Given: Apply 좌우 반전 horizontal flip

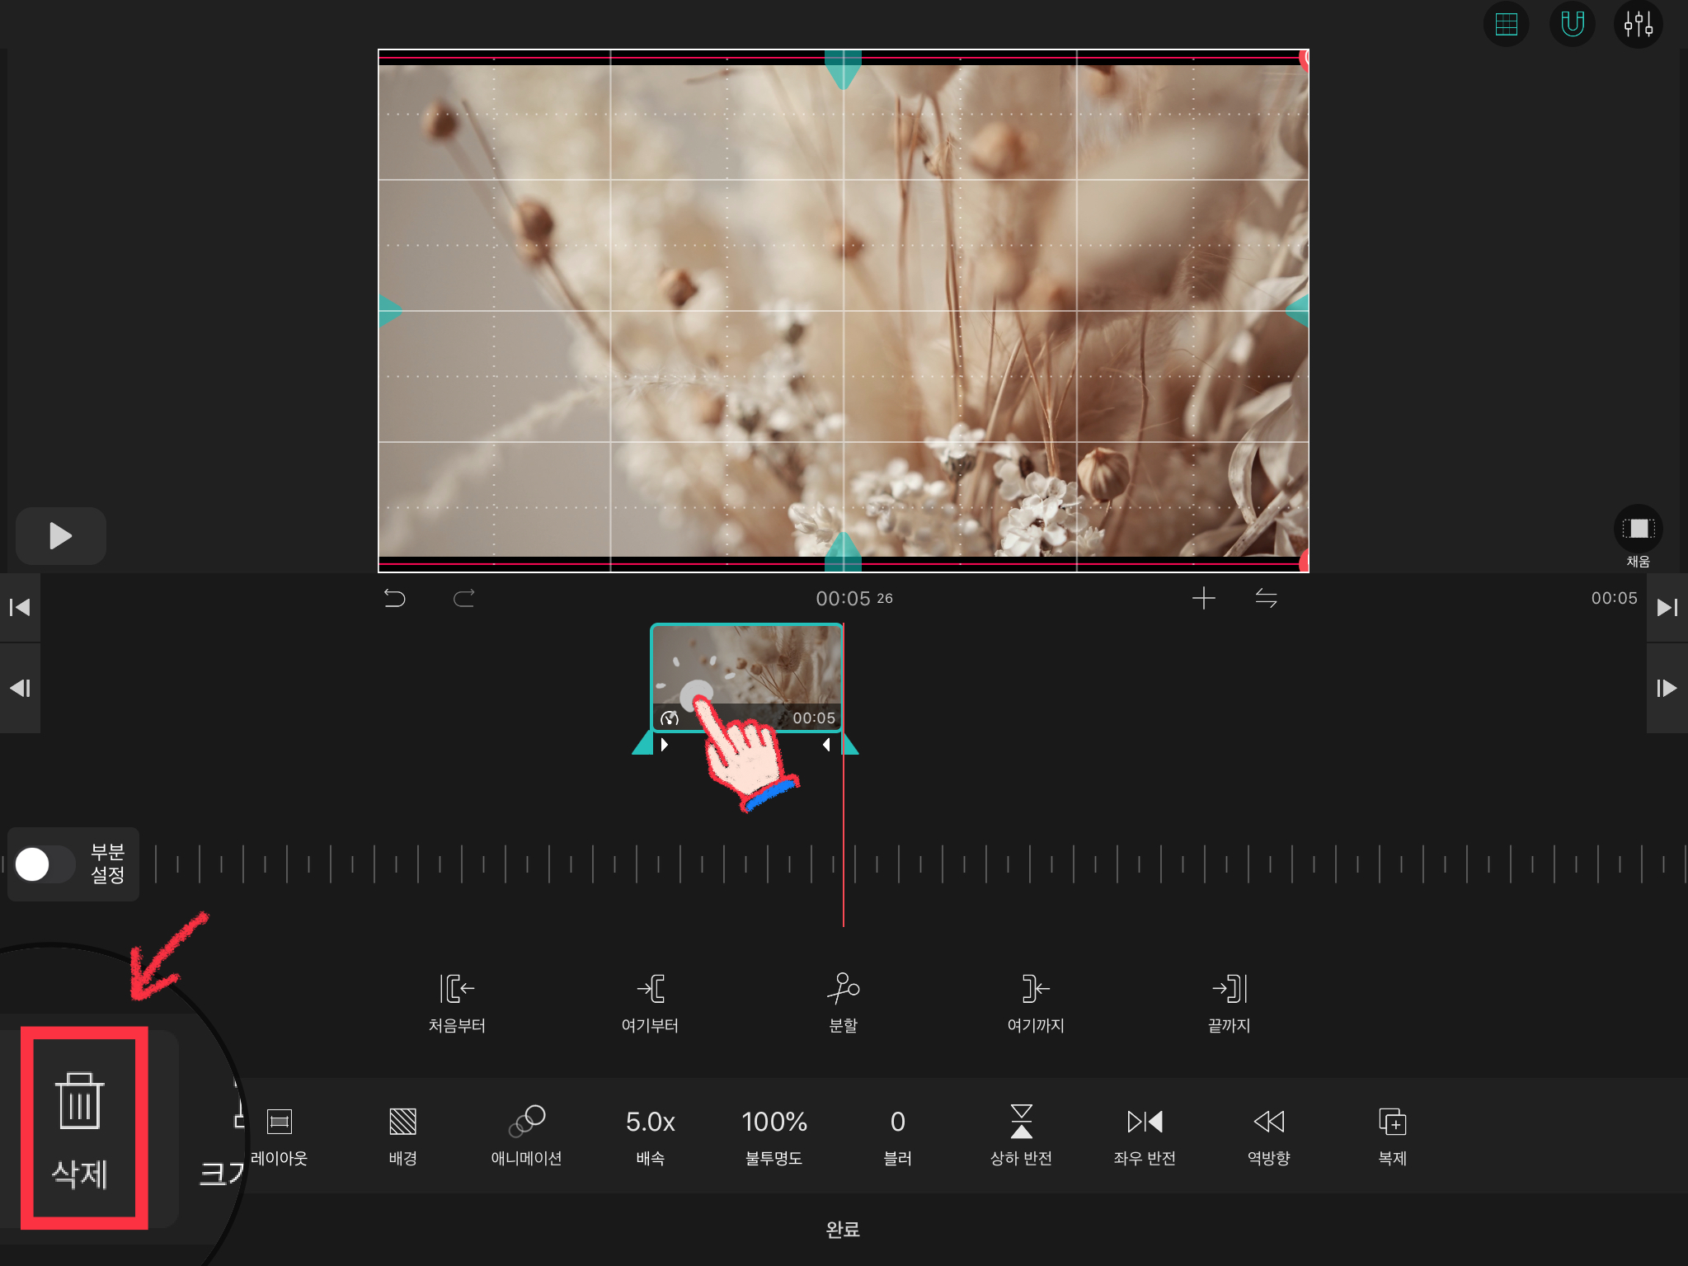Looking at the screenshot, I should pyautogui.click(x=1145, y=1122).
